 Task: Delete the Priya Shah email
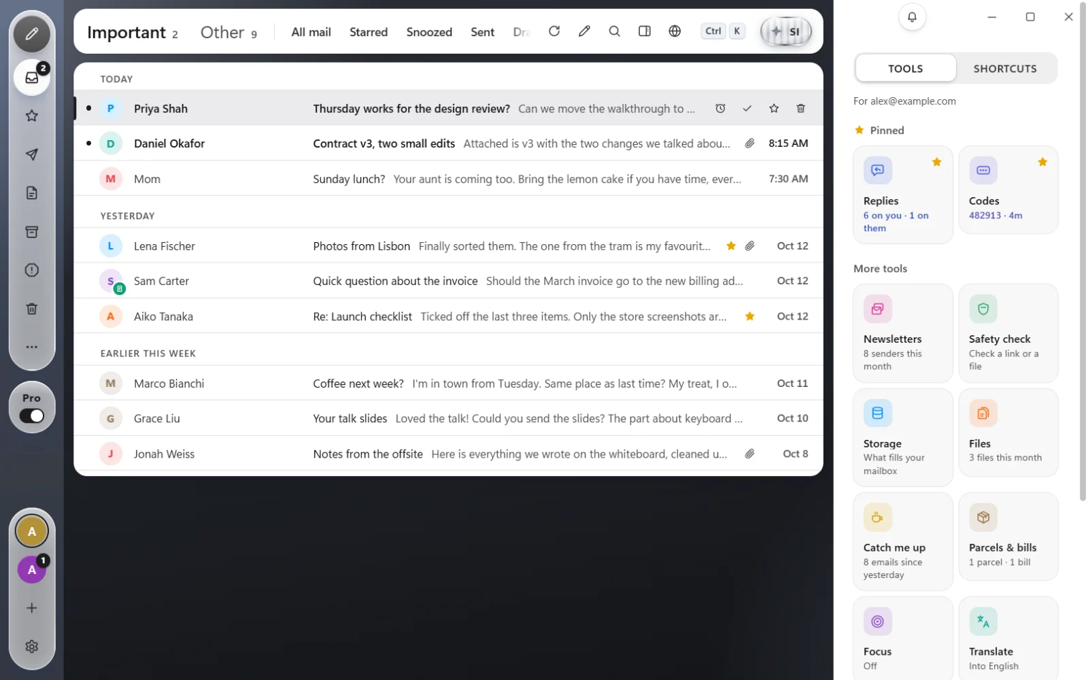pos(800,108)
